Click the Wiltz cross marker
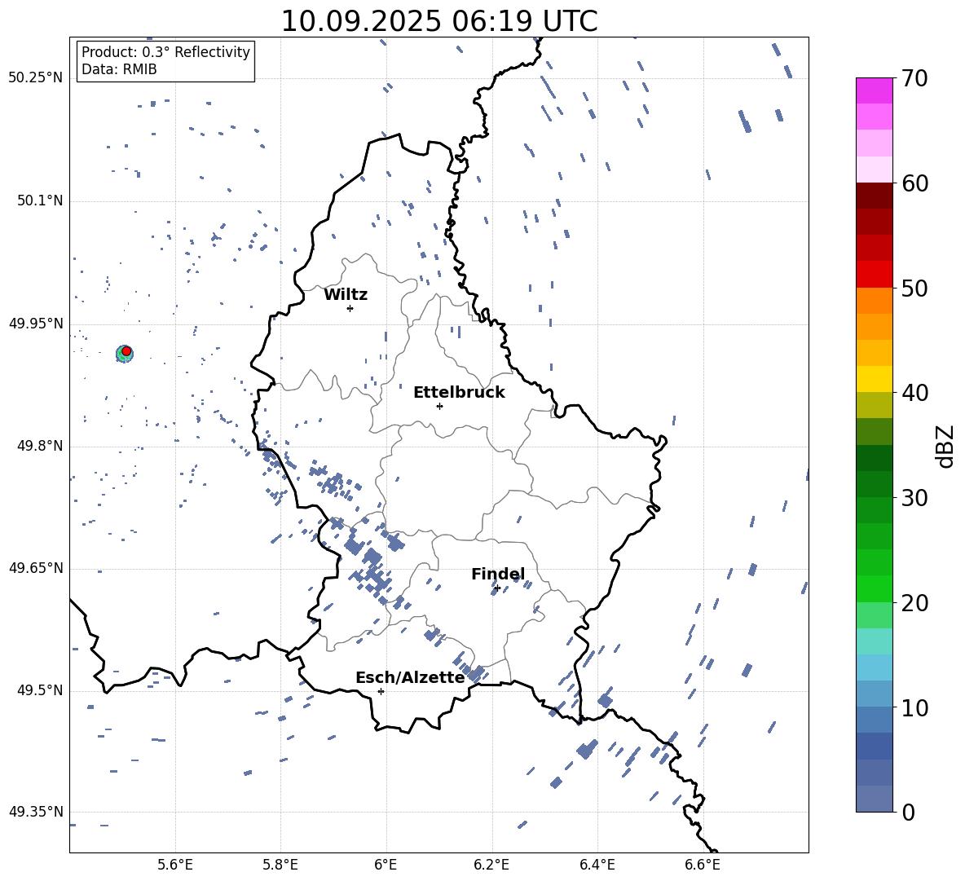Image resolution: width=965 pixels, height=881 pixels. [x=350, y=308]
